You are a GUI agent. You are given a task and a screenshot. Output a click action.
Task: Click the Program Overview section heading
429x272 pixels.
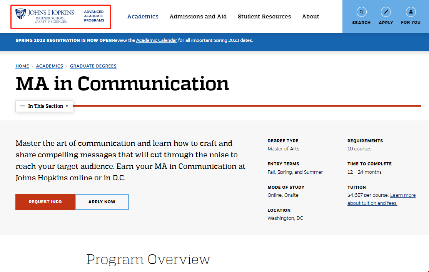click(148, 259)
